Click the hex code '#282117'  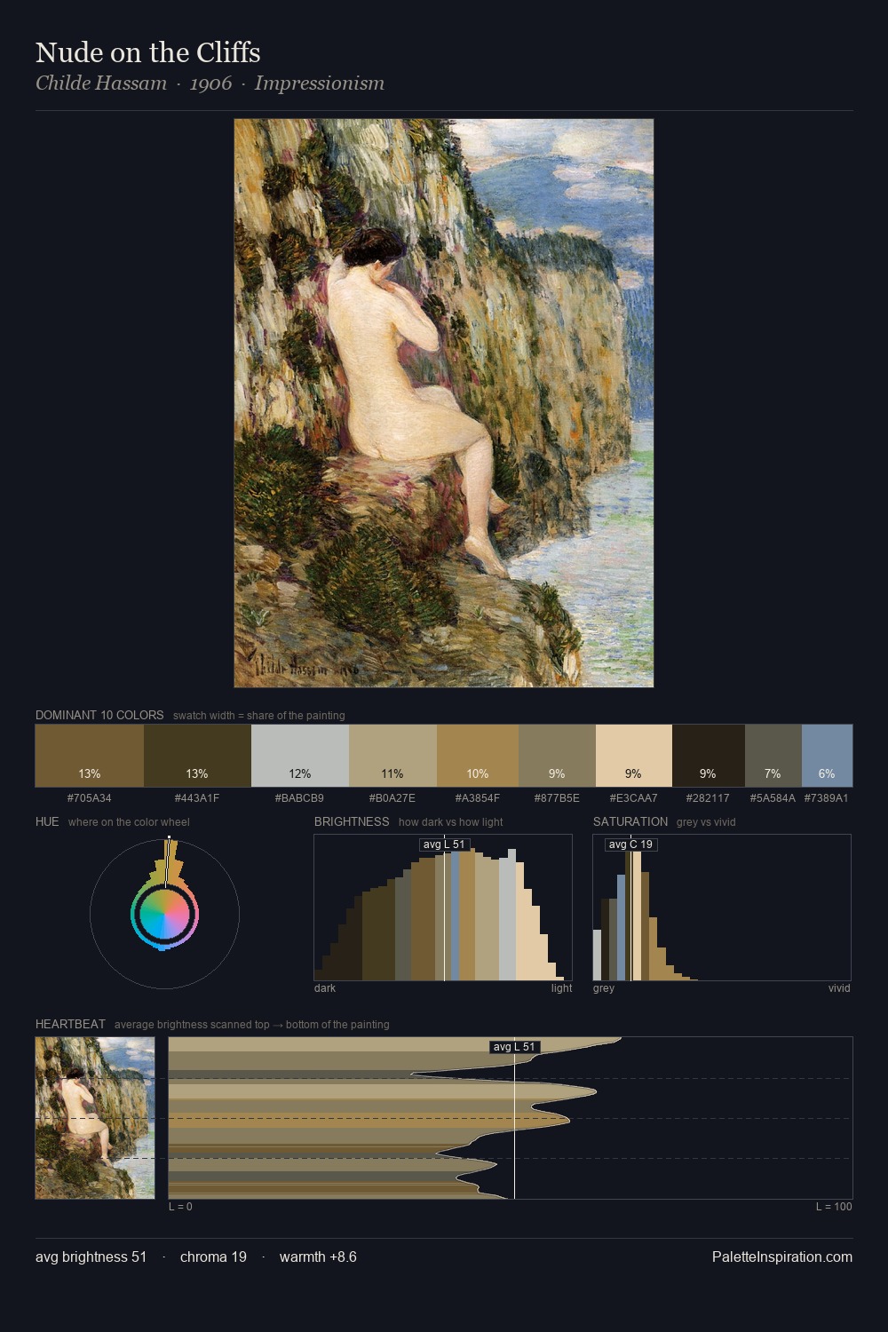tap(709, 798)
